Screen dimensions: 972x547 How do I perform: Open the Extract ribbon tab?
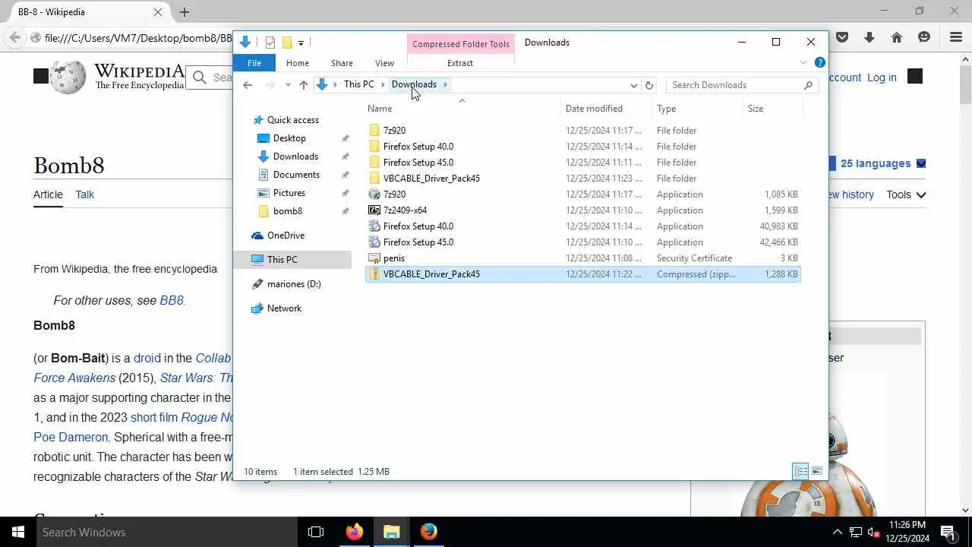(460, 63)
